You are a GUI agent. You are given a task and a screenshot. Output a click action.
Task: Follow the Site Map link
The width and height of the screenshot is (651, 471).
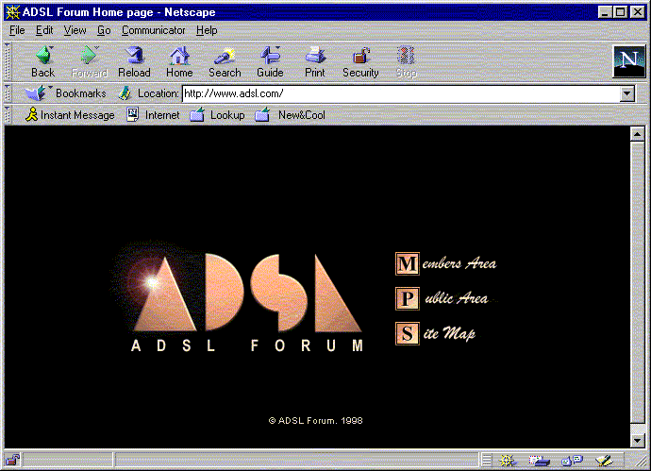point(436,333)
